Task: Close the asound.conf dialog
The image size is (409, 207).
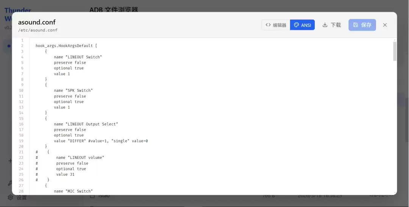Action: [385, 25]
